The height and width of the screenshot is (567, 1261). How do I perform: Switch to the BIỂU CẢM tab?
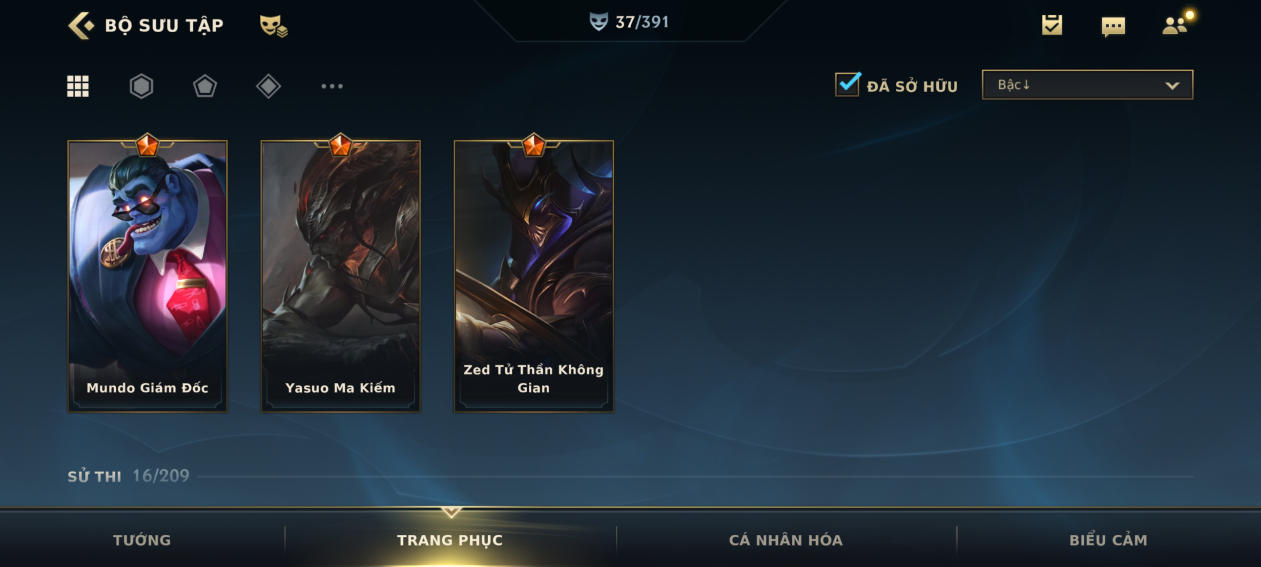pyautogui.click(x=1108, y=539)
